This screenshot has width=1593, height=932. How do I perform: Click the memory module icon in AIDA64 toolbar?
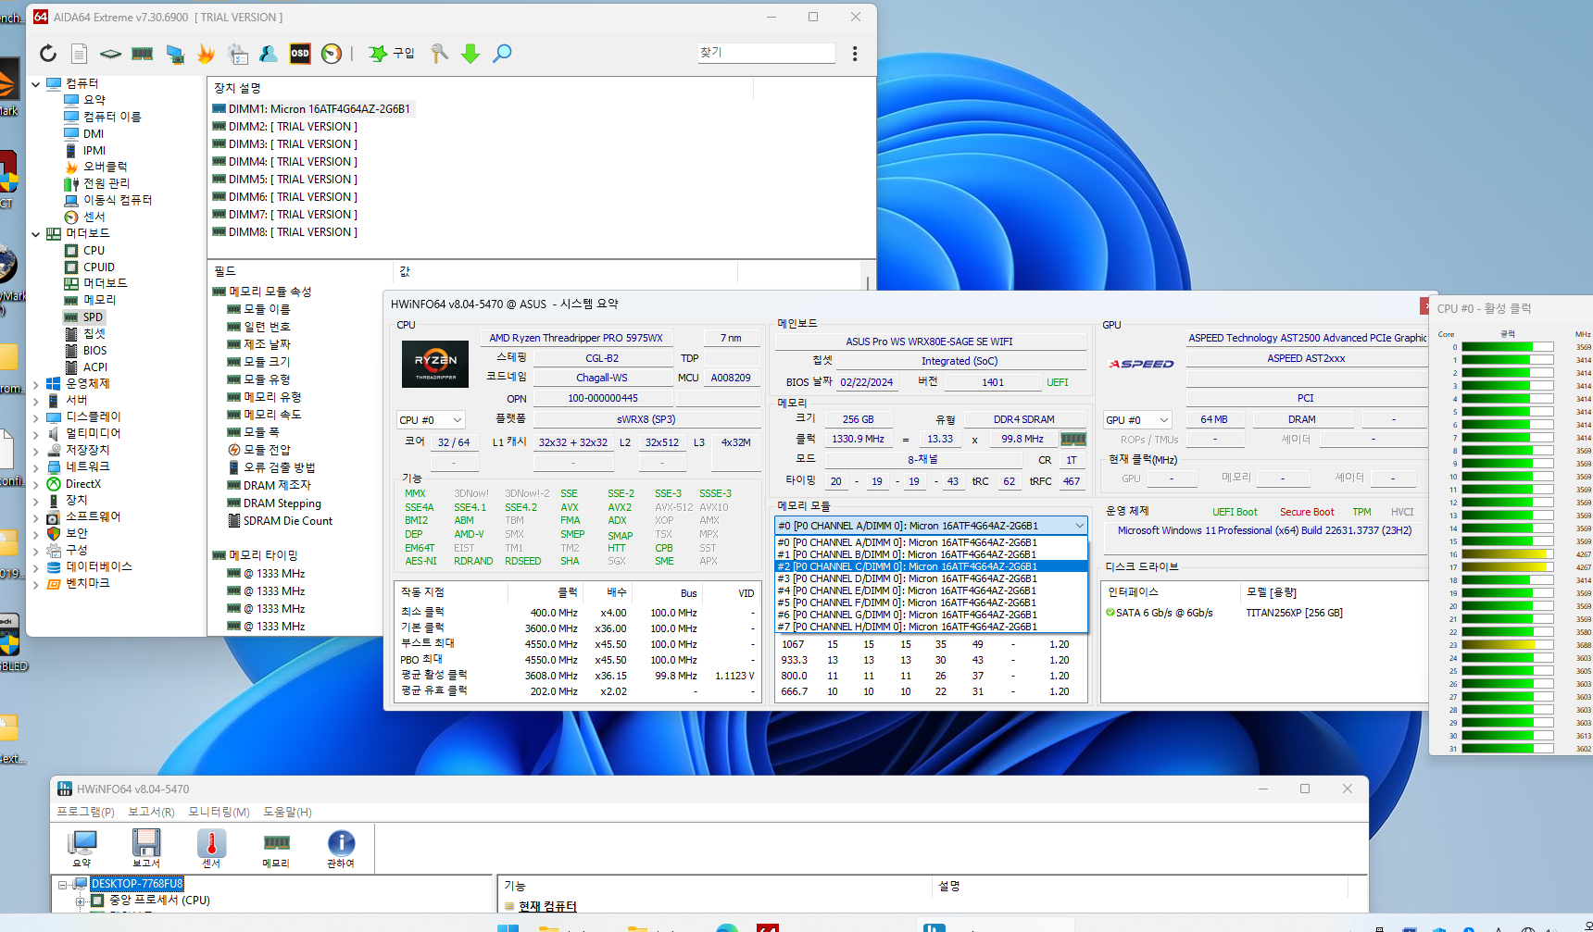click(142, 54)
